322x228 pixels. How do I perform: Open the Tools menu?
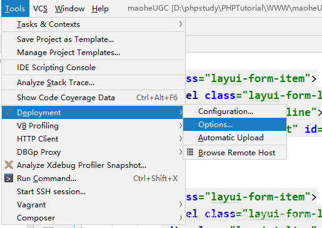(15, 9)
